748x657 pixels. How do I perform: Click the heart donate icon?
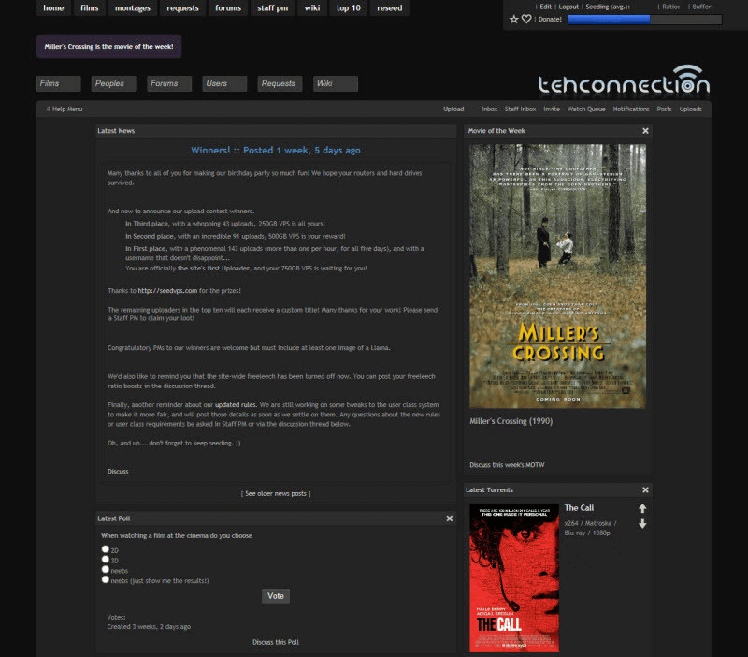click(526, 19)
